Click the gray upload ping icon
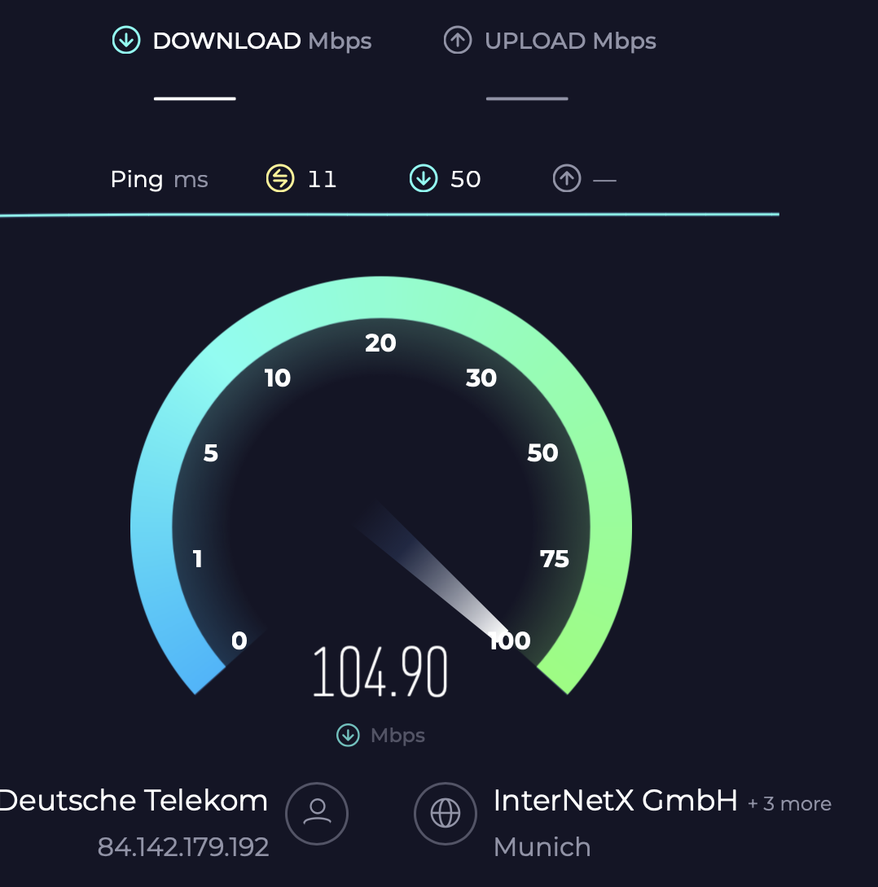Viewport: 878px width, 887px height. (x=567, y=178)
